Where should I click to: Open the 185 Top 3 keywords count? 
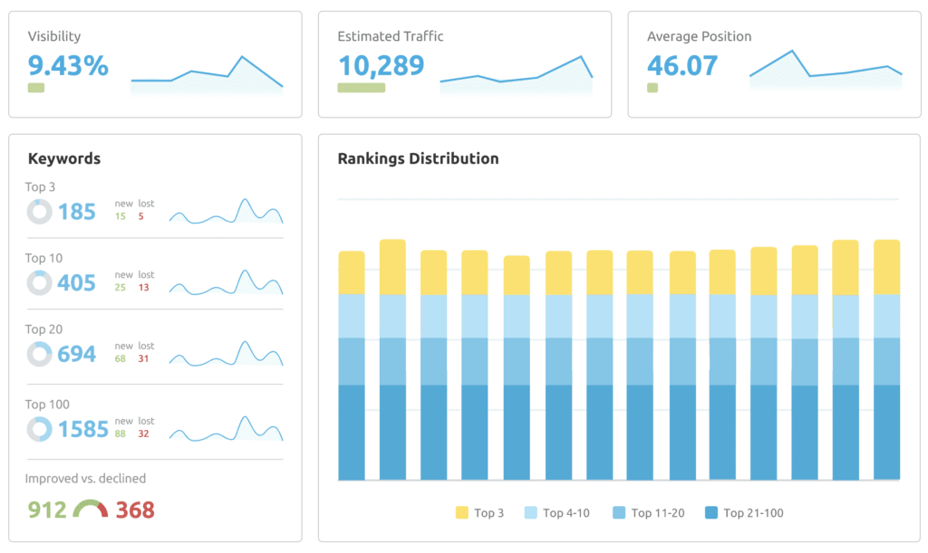click(x=77, y=212)
